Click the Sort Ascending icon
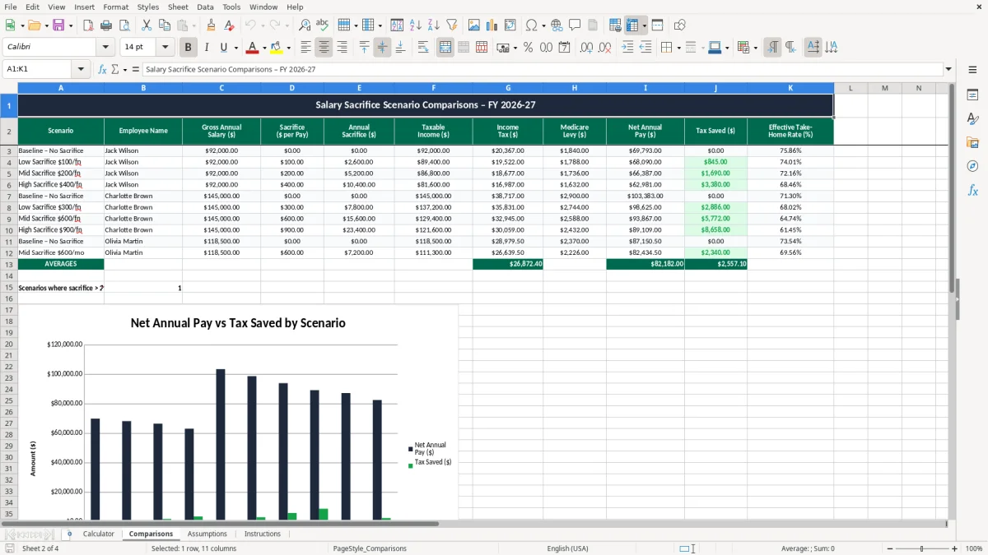988x555 pixels. [416, 25]
